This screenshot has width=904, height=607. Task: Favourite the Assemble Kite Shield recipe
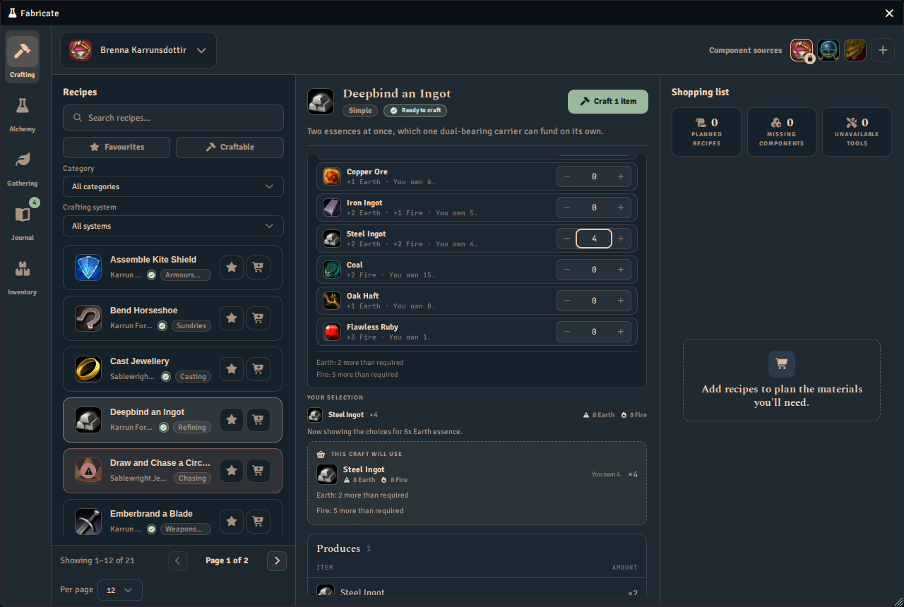pos(232,268)
